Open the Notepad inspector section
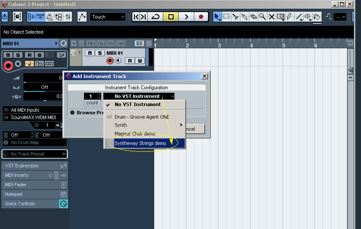 click(x=34, y=194)
